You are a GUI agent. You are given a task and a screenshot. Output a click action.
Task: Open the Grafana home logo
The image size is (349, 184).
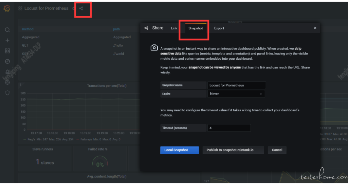(x=7, y=8)
